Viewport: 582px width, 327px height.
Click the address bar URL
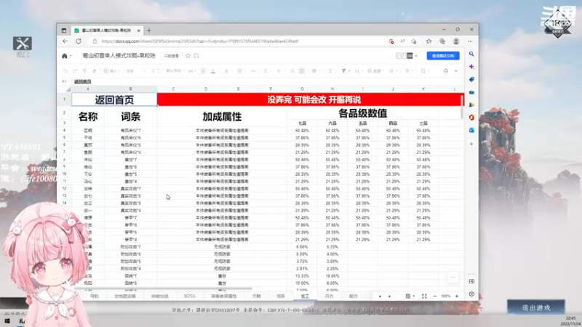click(x=199, y=41)
